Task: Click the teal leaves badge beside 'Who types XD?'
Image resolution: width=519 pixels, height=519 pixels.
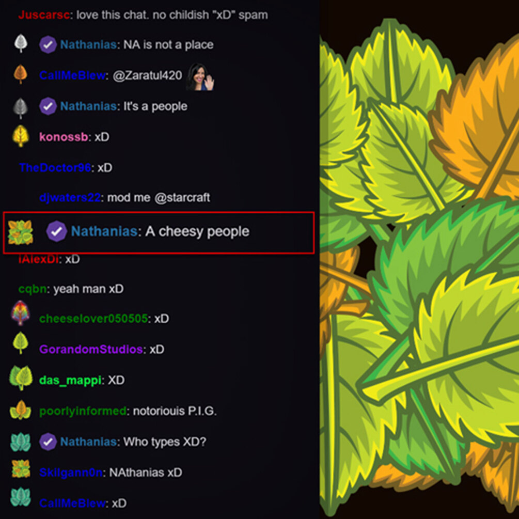Action: [21, 442]
